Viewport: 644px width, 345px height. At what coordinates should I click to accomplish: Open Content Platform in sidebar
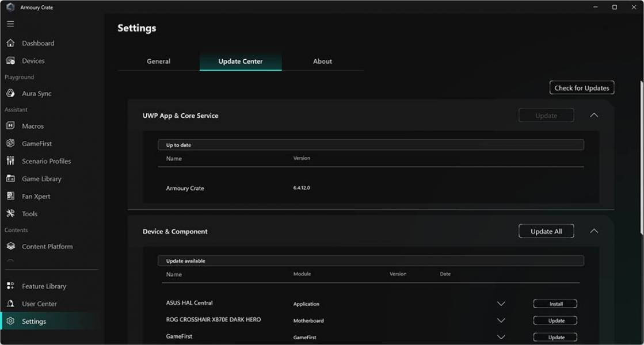pos(47,247)
